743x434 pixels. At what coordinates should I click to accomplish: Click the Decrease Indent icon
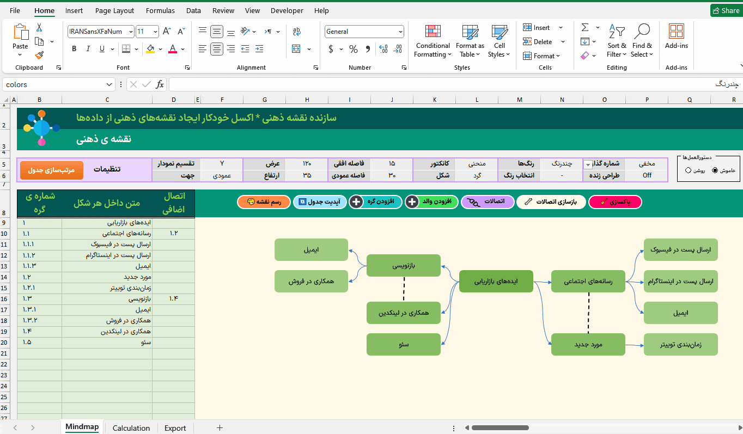point(245,49)
